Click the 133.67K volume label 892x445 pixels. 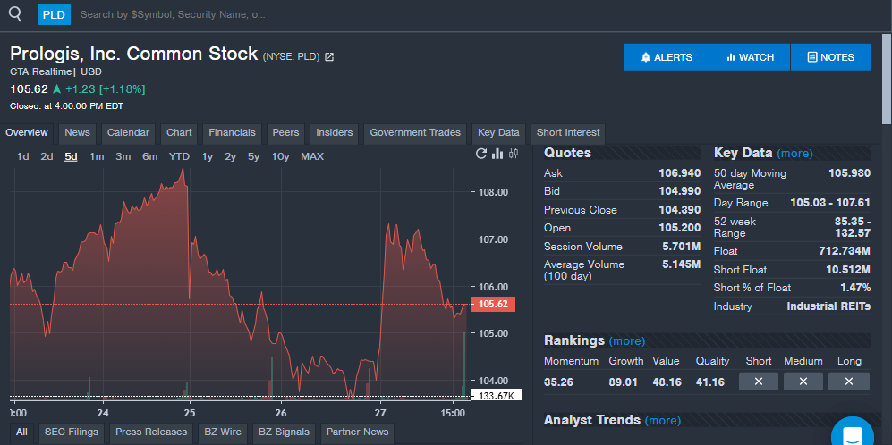coord(496,396)
